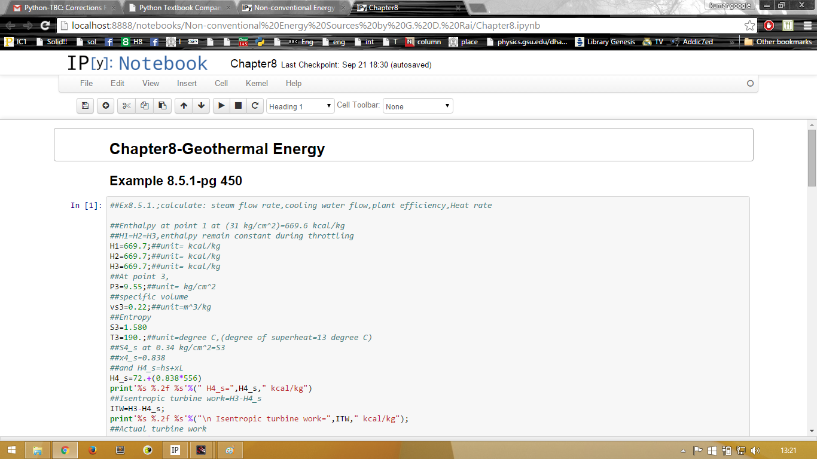
Task: Cut the selected cell with the scissors icon
Action: coord(126,106)
